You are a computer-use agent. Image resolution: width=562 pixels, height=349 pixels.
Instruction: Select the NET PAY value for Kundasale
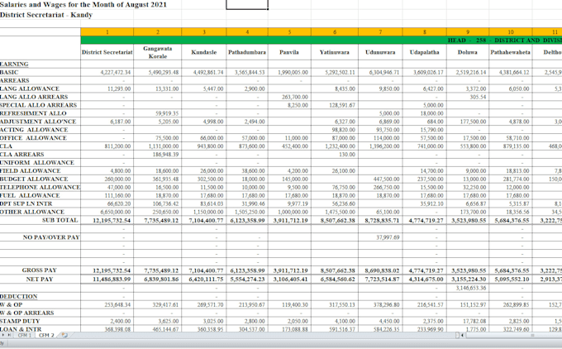(206, 279)
